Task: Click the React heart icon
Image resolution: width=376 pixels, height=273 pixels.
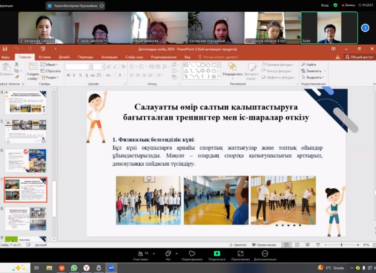Action: pos(192,254)
